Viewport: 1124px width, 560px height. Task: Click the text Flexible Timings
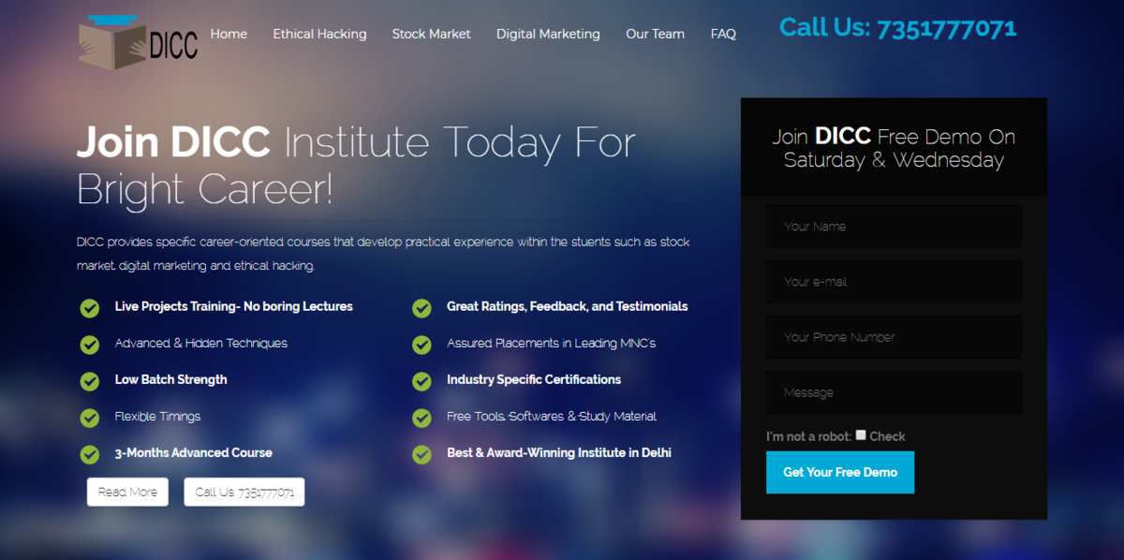tap(157, 416)
